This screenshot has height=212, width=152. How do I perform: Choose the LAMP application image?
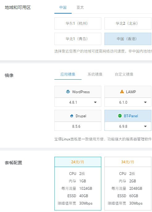pyautogui.click(x=128, y=92)
